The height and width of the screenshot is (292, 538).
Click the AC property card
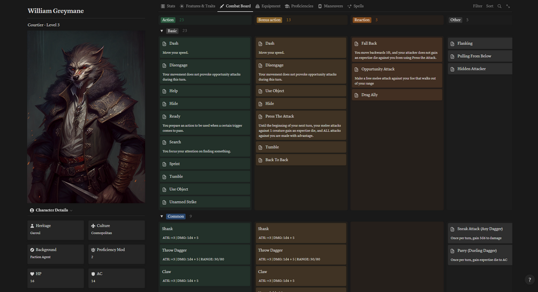[x=117, y=278]
